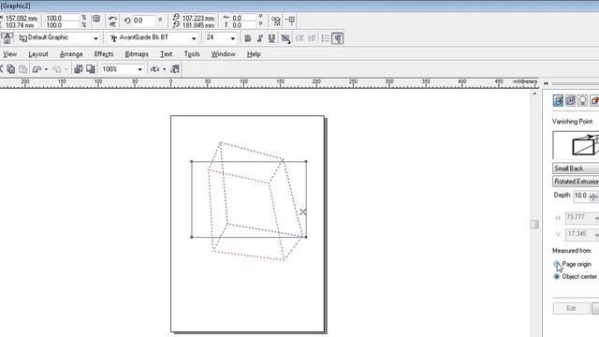The height and width of the screenshot is (337, 599).
Task: Click the vertical scale percent field
Action: coord(61,25)
